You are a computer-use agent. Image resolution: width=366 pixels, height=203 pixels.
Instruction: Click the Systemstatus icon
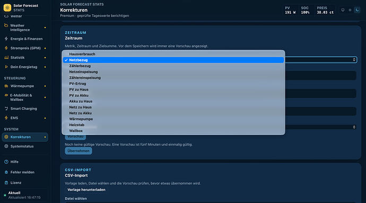point(6,146)
